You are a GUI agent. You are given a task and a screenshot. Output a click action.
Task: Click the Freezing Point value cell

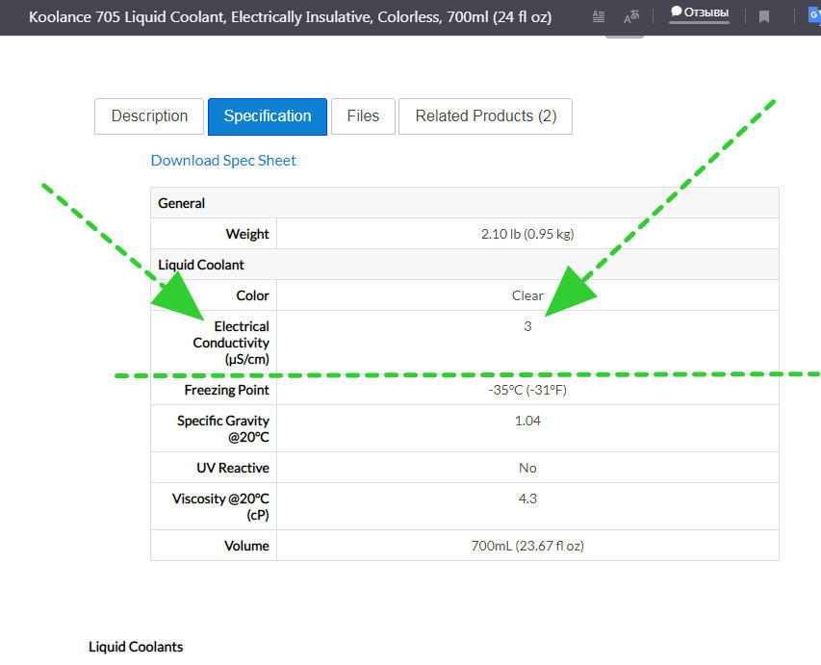[x=527, y=390]
